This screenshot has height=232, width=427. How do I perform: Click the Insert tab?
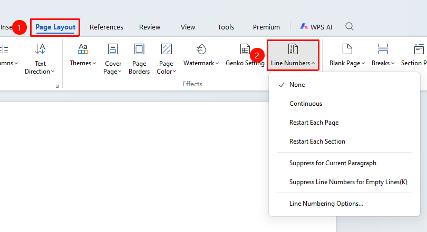point(6,27)
